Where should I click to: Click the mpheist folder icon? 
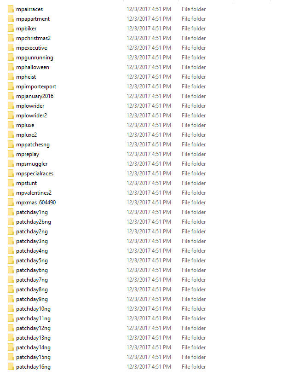[x=11, y=77]
